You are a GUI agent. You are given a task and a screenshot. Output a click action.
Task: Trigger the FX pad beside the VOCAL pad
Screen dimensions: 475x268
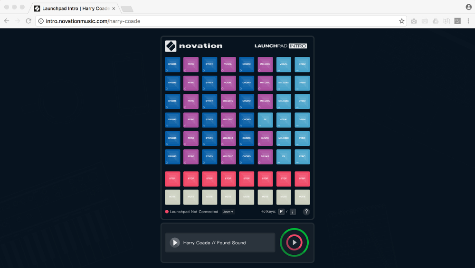(265, 120)
